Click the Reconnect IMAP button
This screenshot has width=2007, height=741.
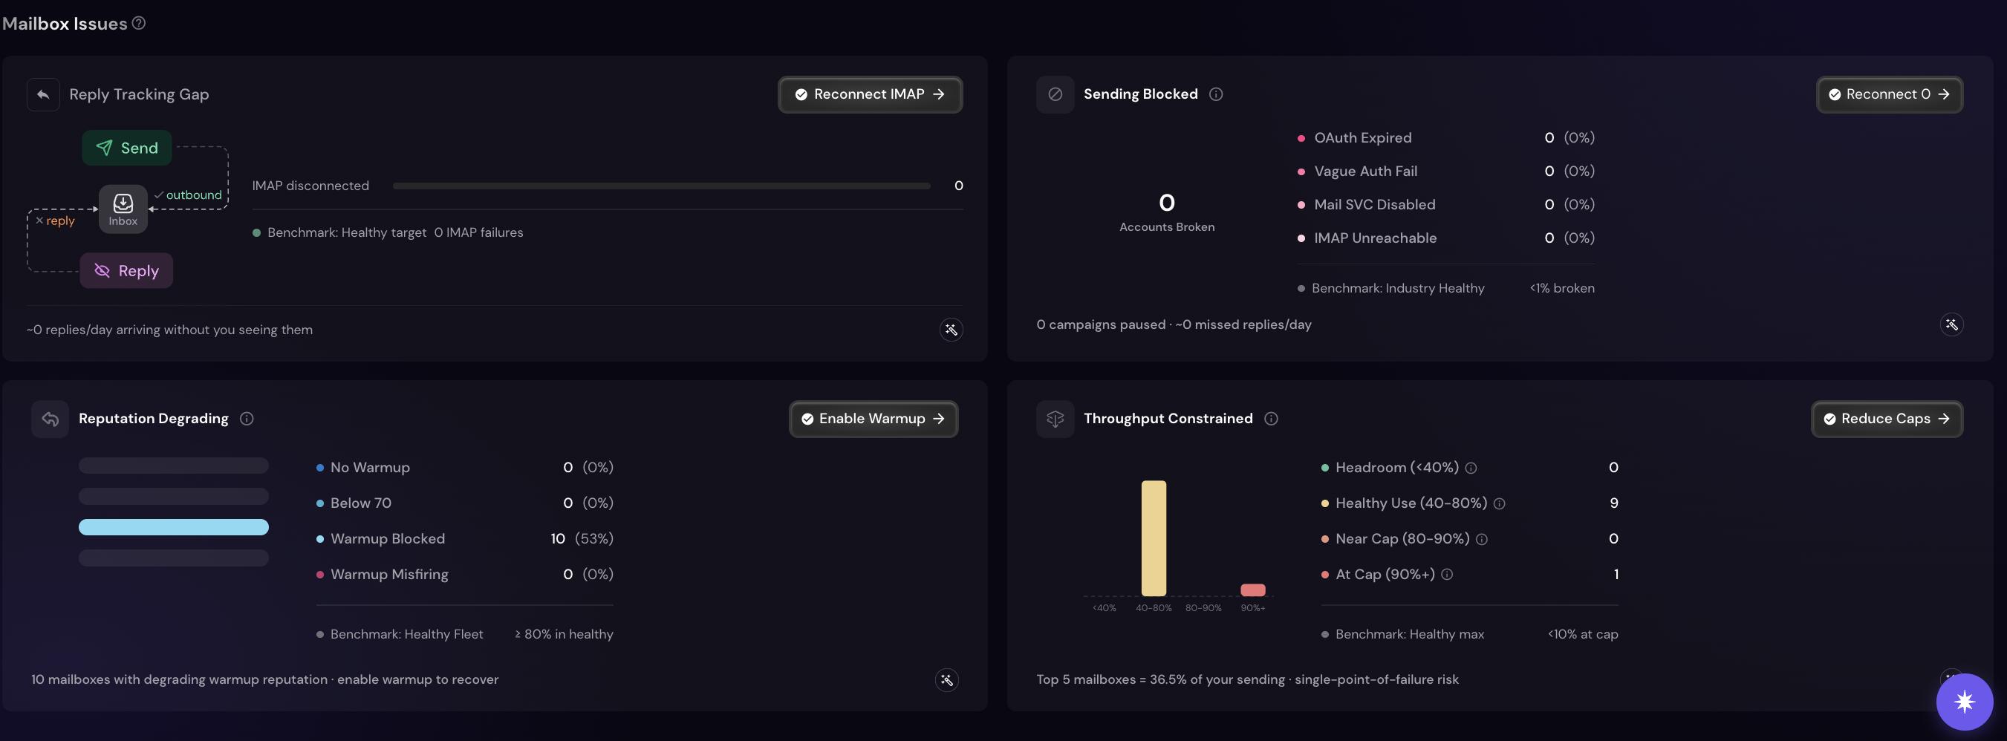(870, 94)
